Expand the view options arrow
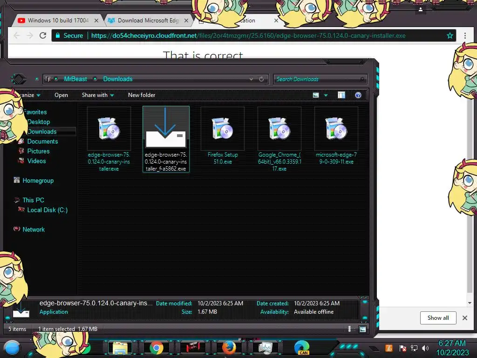This screenshot has height=358, width=477. pyautogui.click(x=326, y=95)
